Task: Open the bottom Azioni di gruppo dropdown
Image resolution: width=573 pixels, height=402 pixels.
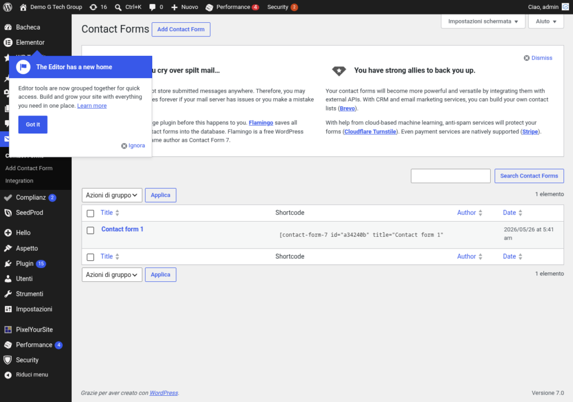Action: [x=112, y=275]
